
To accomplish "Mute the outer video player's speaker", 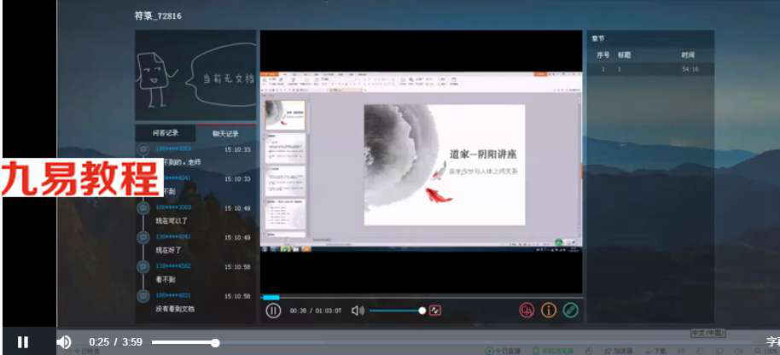I will pos(64,342).
